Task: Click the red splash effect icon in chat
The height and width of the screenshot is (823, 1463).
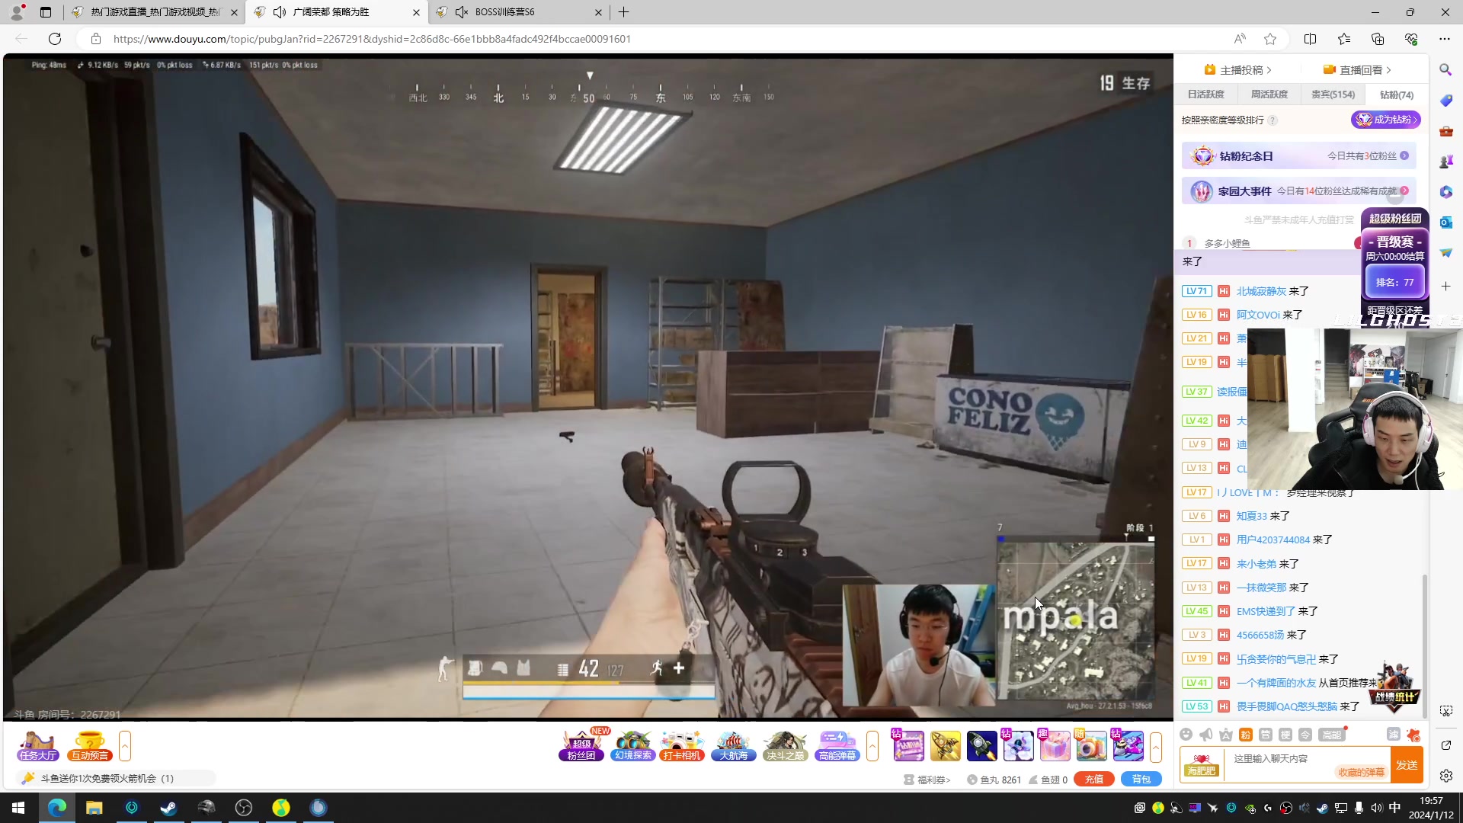Action: (x=1413, y=735)
